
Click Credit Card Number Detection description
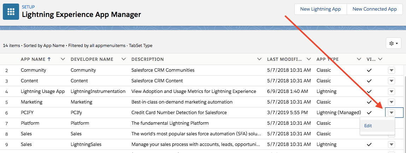pos(179,113)
